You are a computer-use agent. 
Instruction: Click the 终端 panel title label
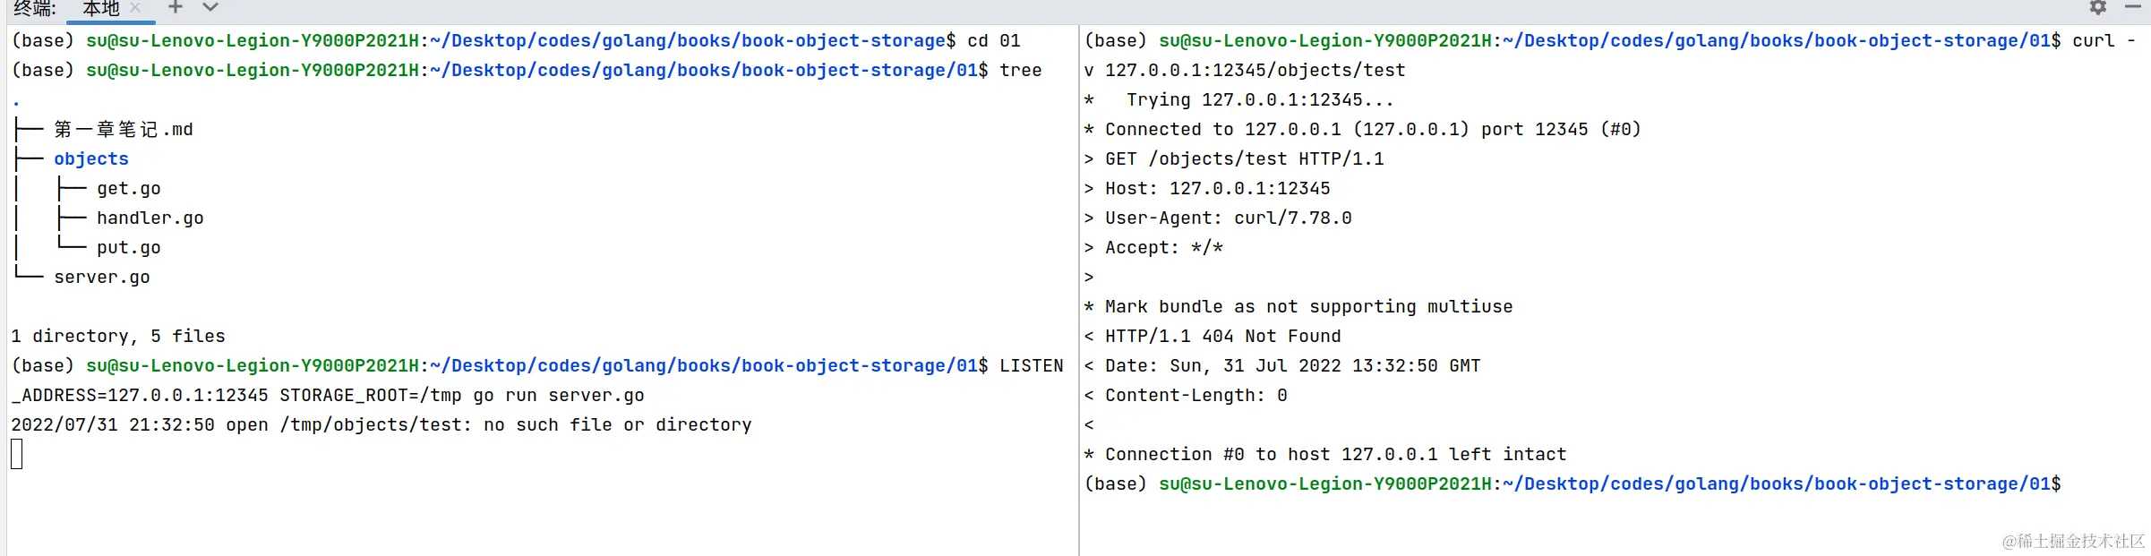(x=34, y=8)
